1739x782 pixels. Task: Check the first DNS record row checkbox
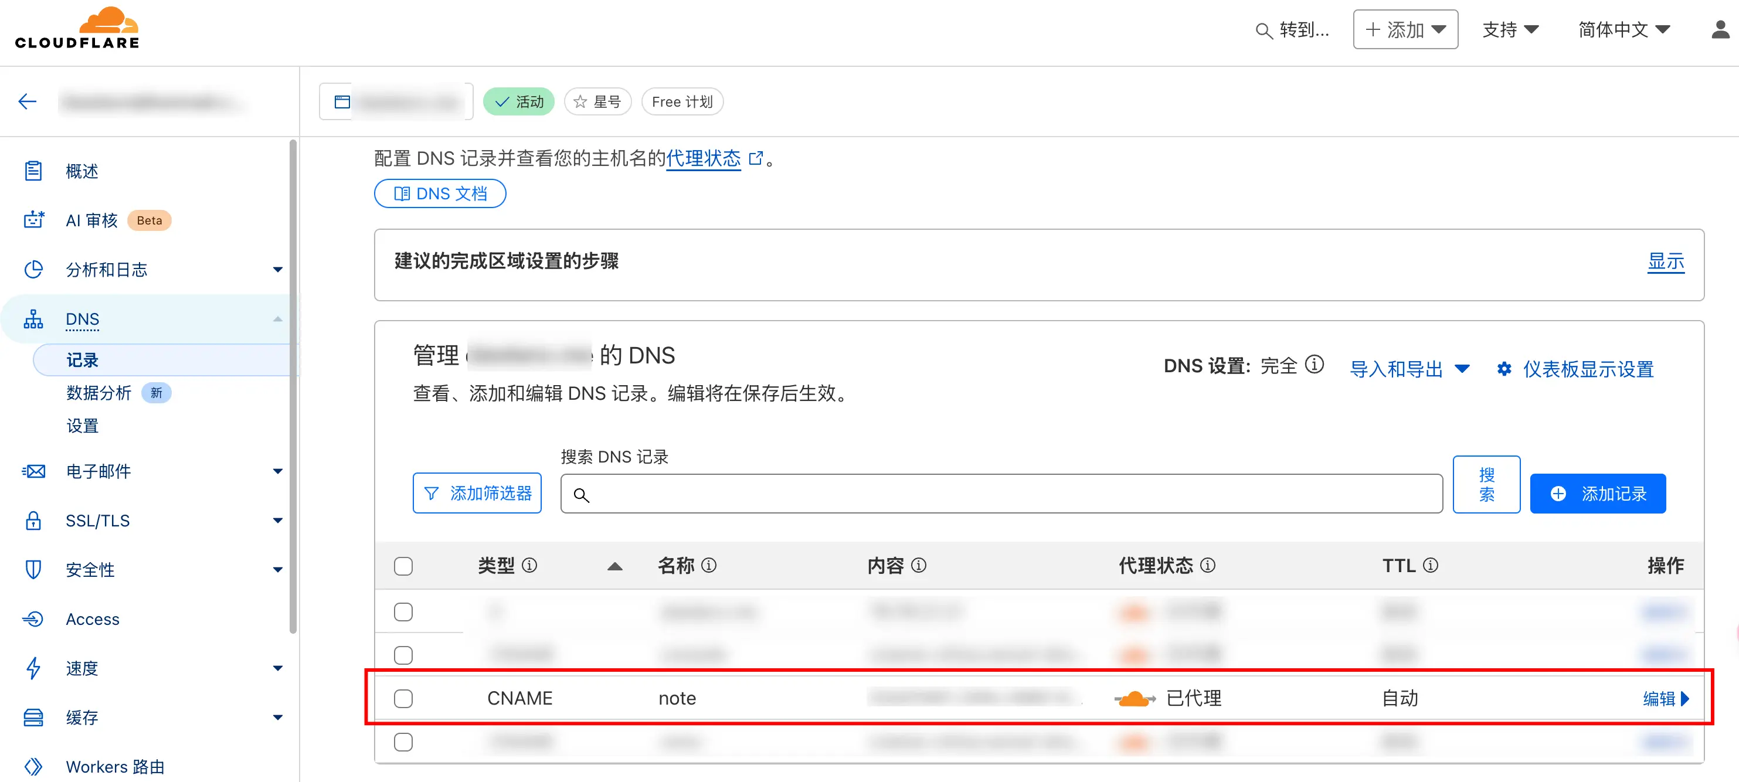(x=403, y=612)
